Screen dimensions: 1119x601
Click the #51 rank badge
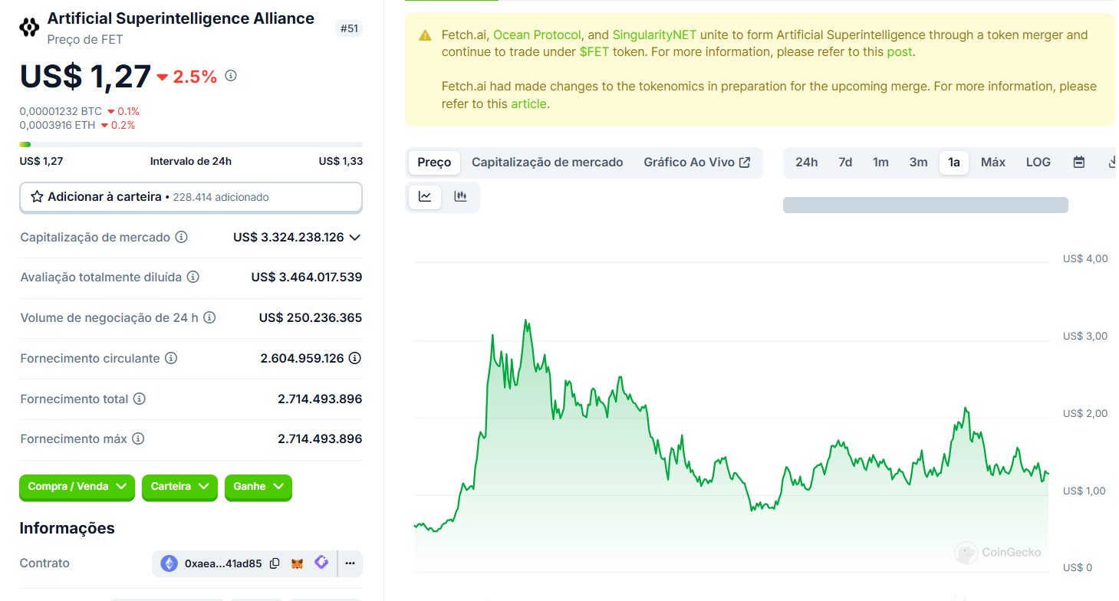click(x=349, y=28)
